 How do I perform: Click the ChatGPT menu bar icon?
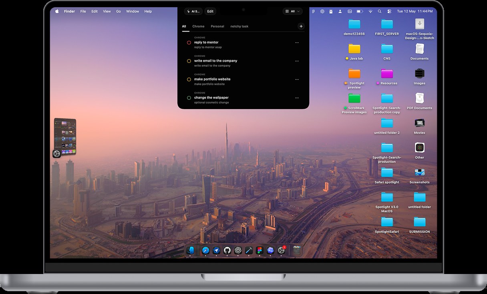(x=322, y=12)
